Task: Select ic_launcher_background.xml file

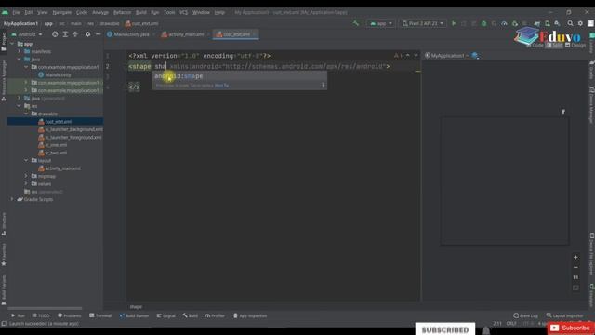Action: [71, 129]
